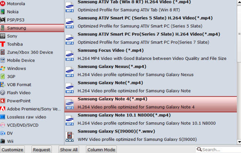The width and height of the screenshot is (241, 153).
Task: Switch to Column Mode
Action: pos(101,149)
